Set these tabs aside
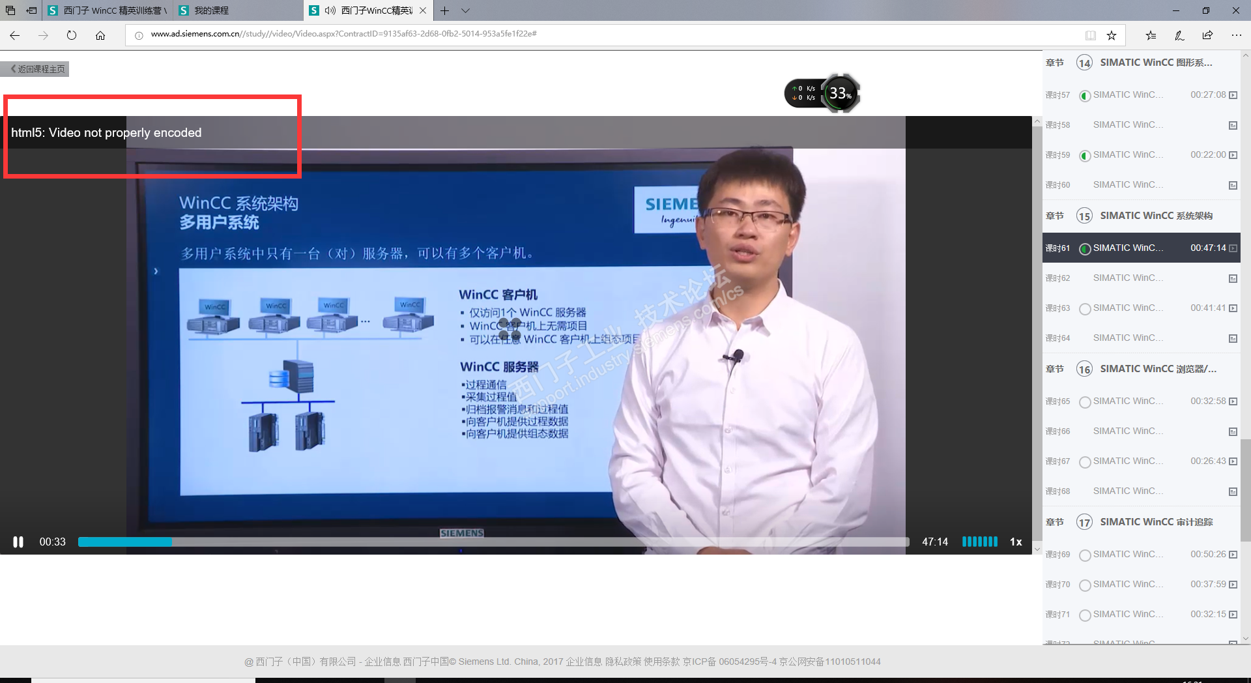1251x683 pixels. tap(31, 10)
